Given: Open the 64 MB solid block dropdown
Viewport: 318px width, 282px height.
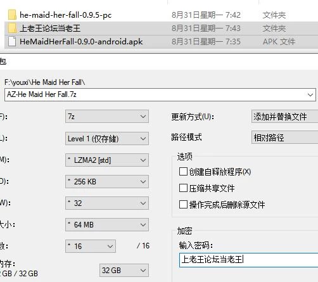Looking at the screenshot, I should coord(107,225).
